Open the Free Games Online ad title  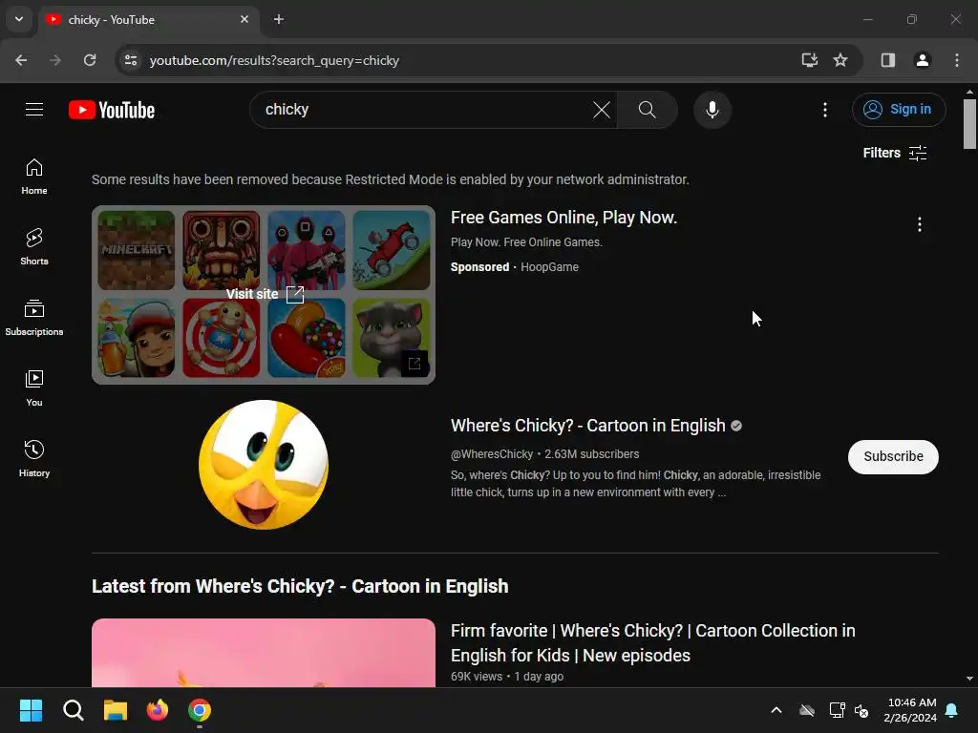coord(563,218)
